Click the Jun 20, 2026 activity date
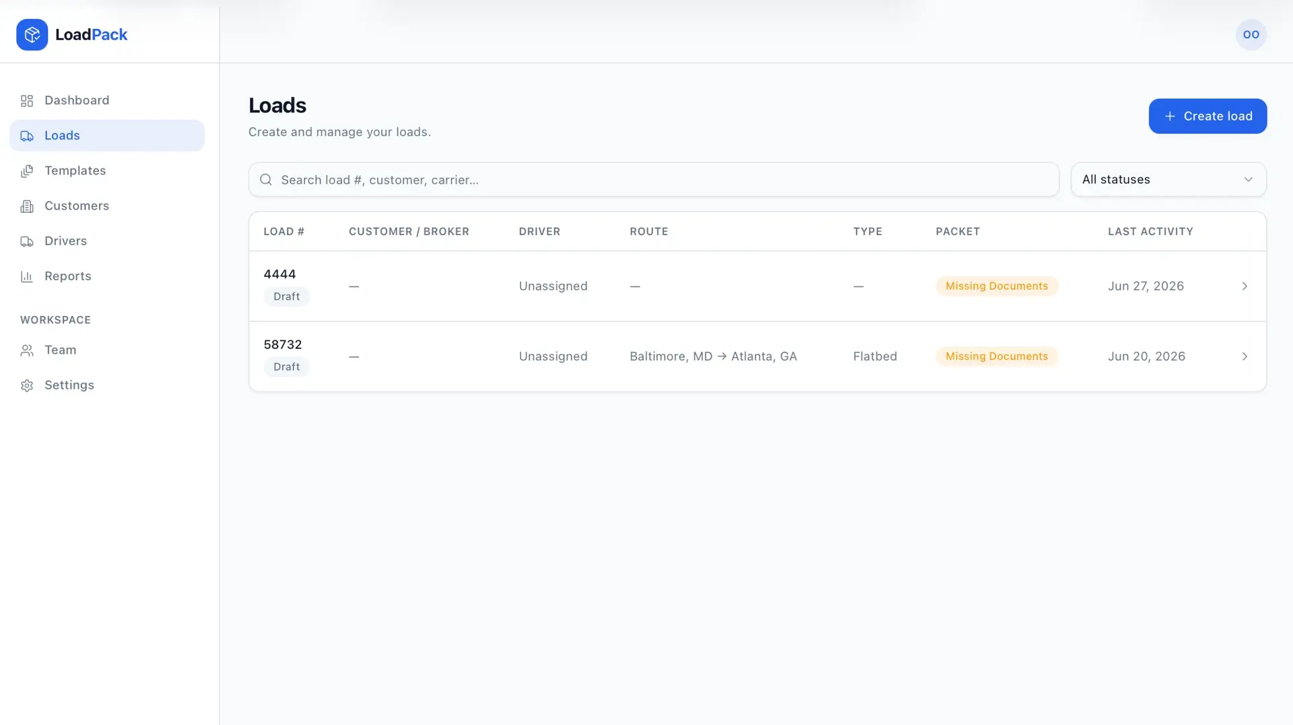Screen dimensions: 1293x725 [x=1146, y=356]
